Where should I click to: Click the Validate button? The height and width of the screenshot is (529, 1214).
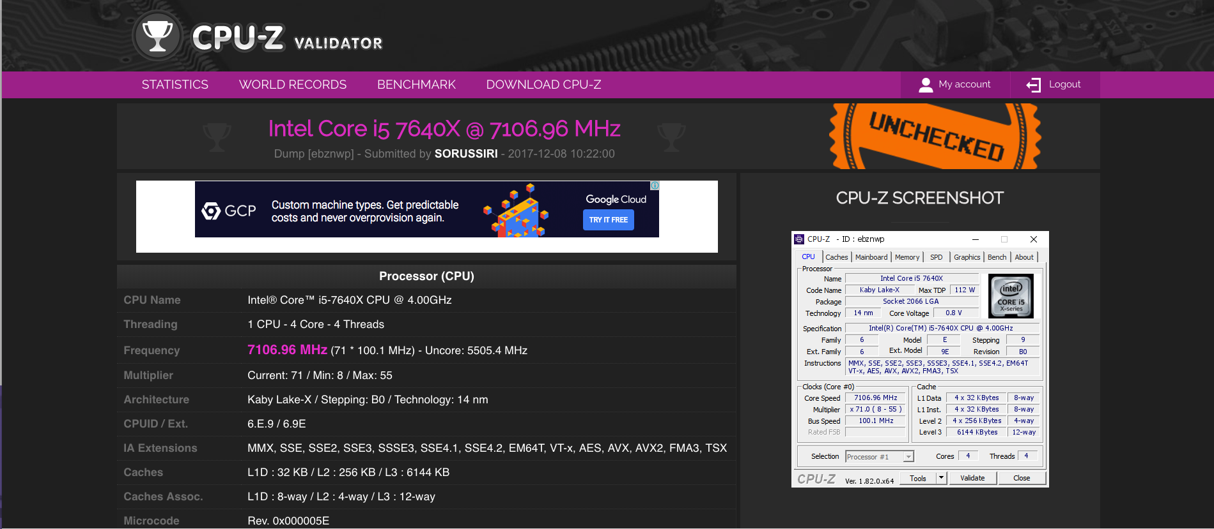pos(972,478)
